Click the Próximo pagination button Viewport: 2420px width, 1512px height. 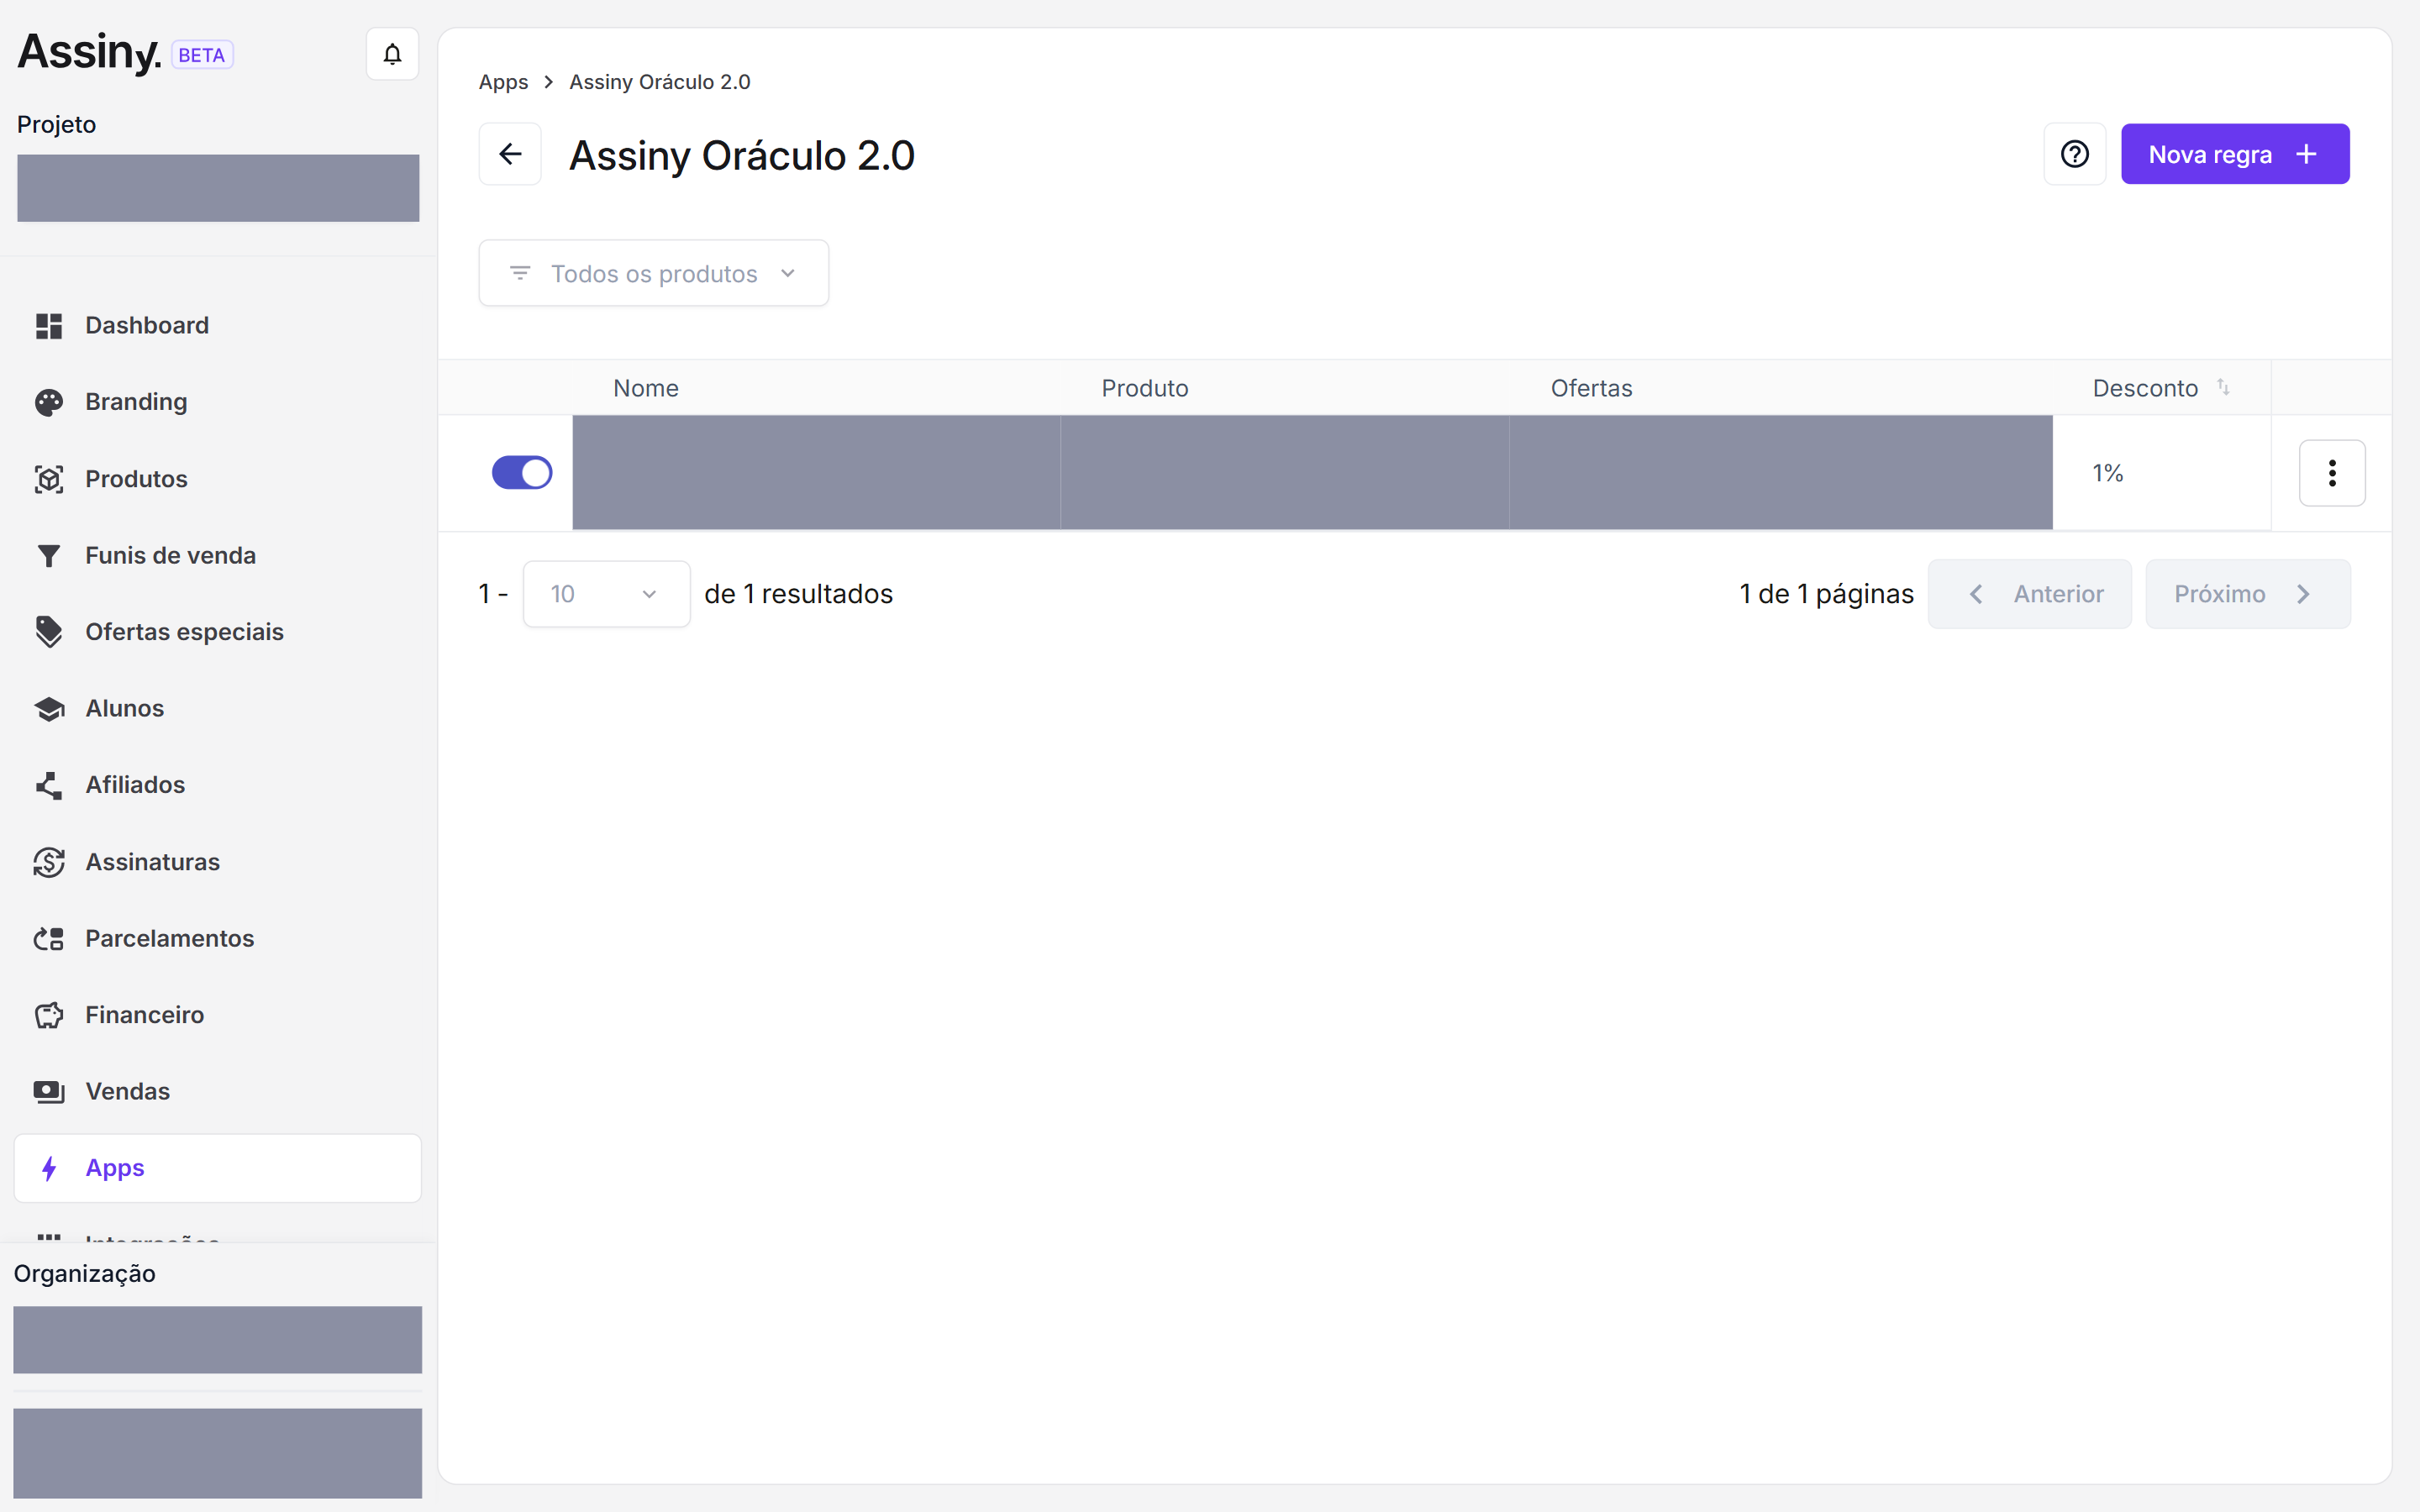pos(2248,594)
